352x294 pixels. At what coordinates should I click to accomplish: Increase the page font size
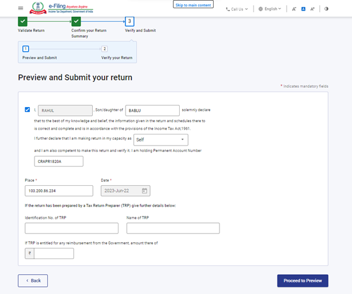point(313,9)
